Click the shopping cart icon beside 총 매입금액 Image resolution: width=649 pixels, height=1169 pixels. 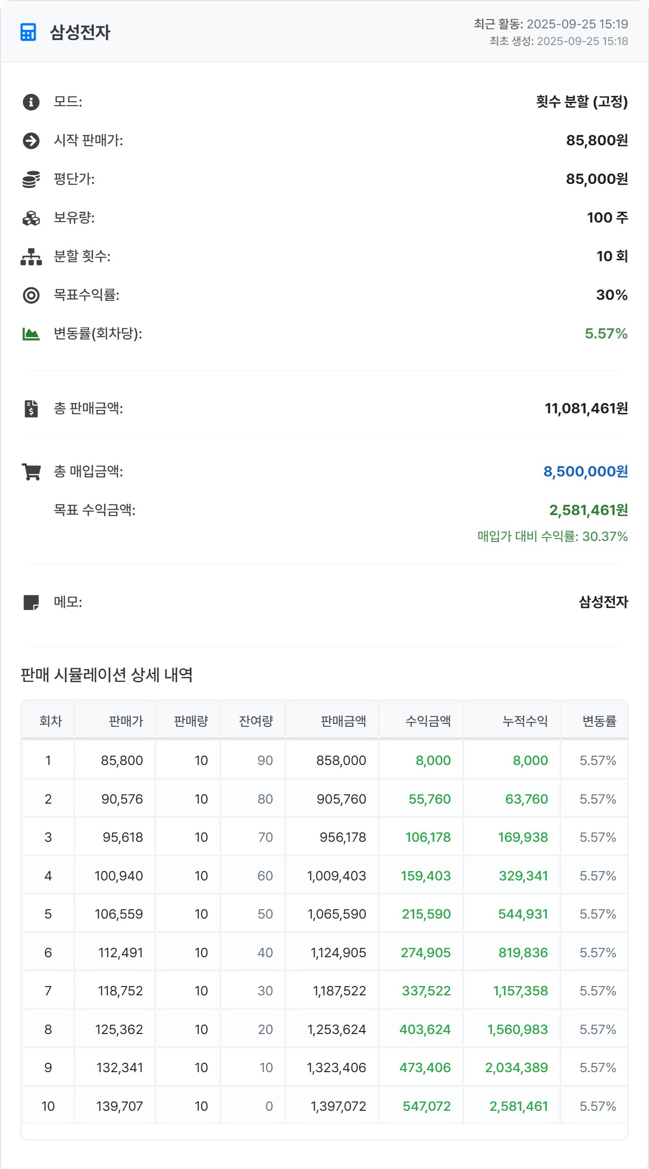coord(31,472)
